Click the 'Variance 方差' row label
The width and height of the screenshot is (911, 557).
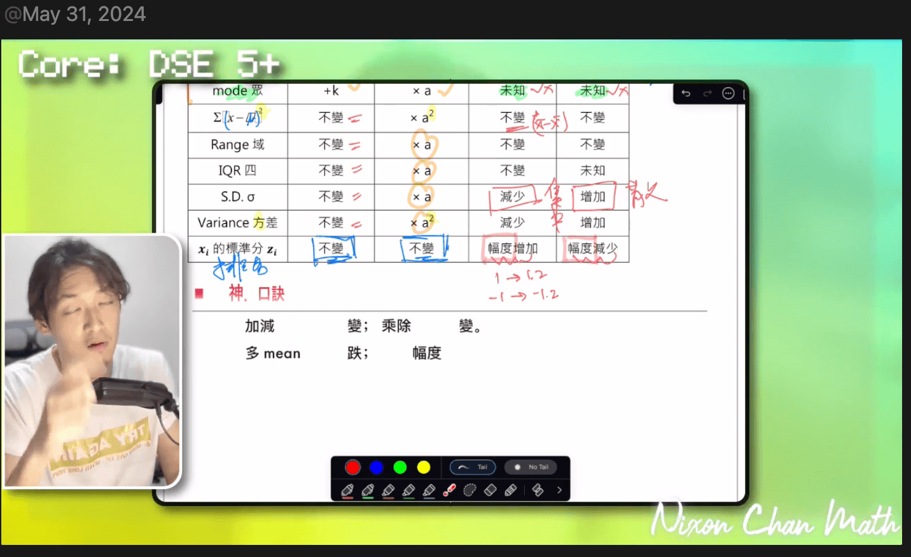[x=237, y=223]
